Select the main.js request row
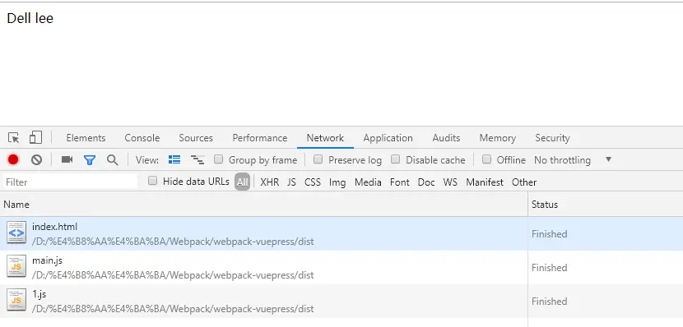 click(x=341, y=267)
